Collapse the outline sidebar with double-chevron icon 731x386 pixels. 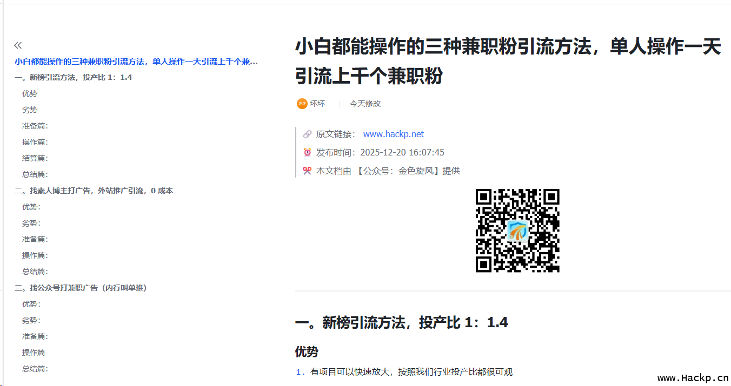pyautogui.click(x=18, y=45)
